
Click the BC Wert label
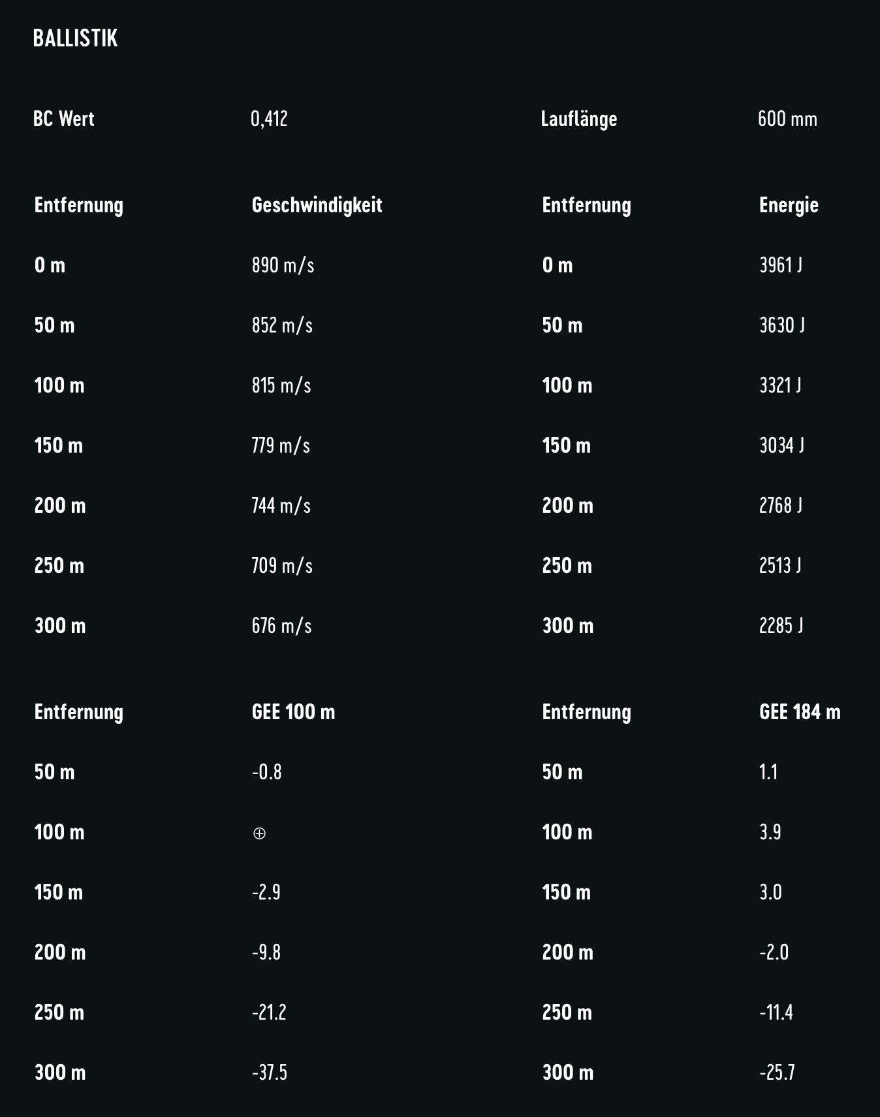pyautogui.click(x=64, y=119)
